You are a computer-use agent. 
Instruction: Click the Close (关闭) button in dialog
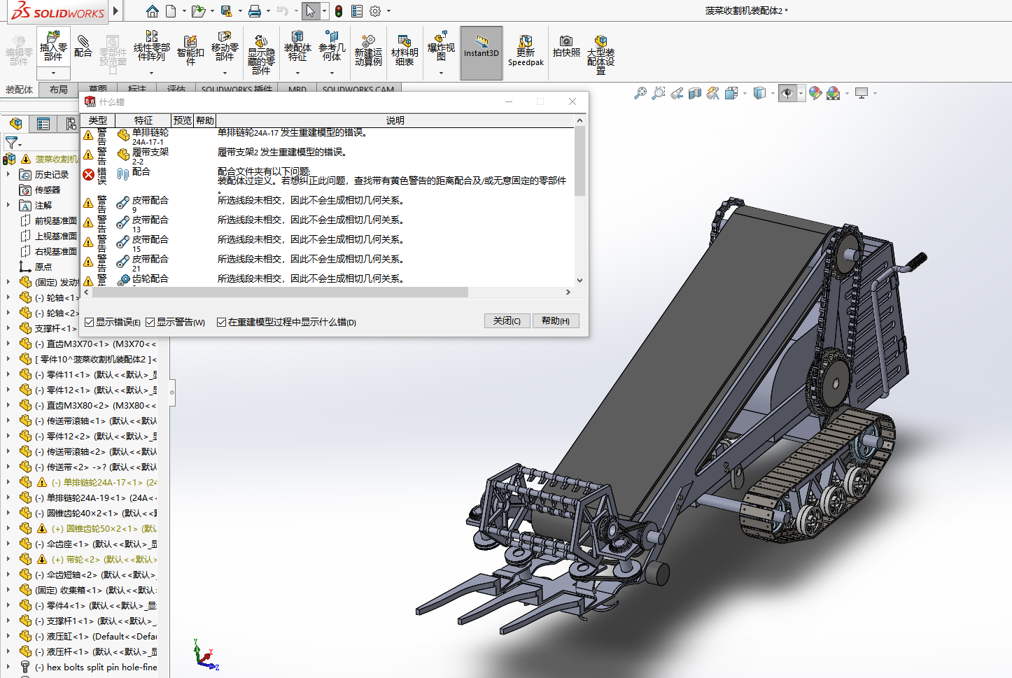click(x=507, y=320)
